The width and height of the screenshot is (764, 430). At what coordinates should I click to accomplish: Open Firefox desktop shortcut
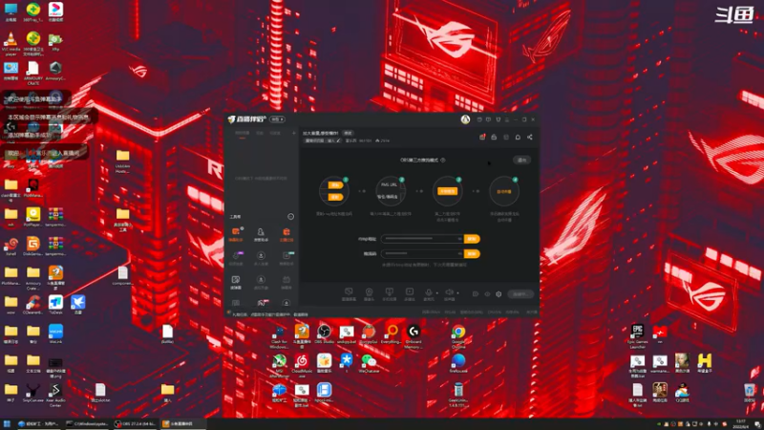(458, 363)
